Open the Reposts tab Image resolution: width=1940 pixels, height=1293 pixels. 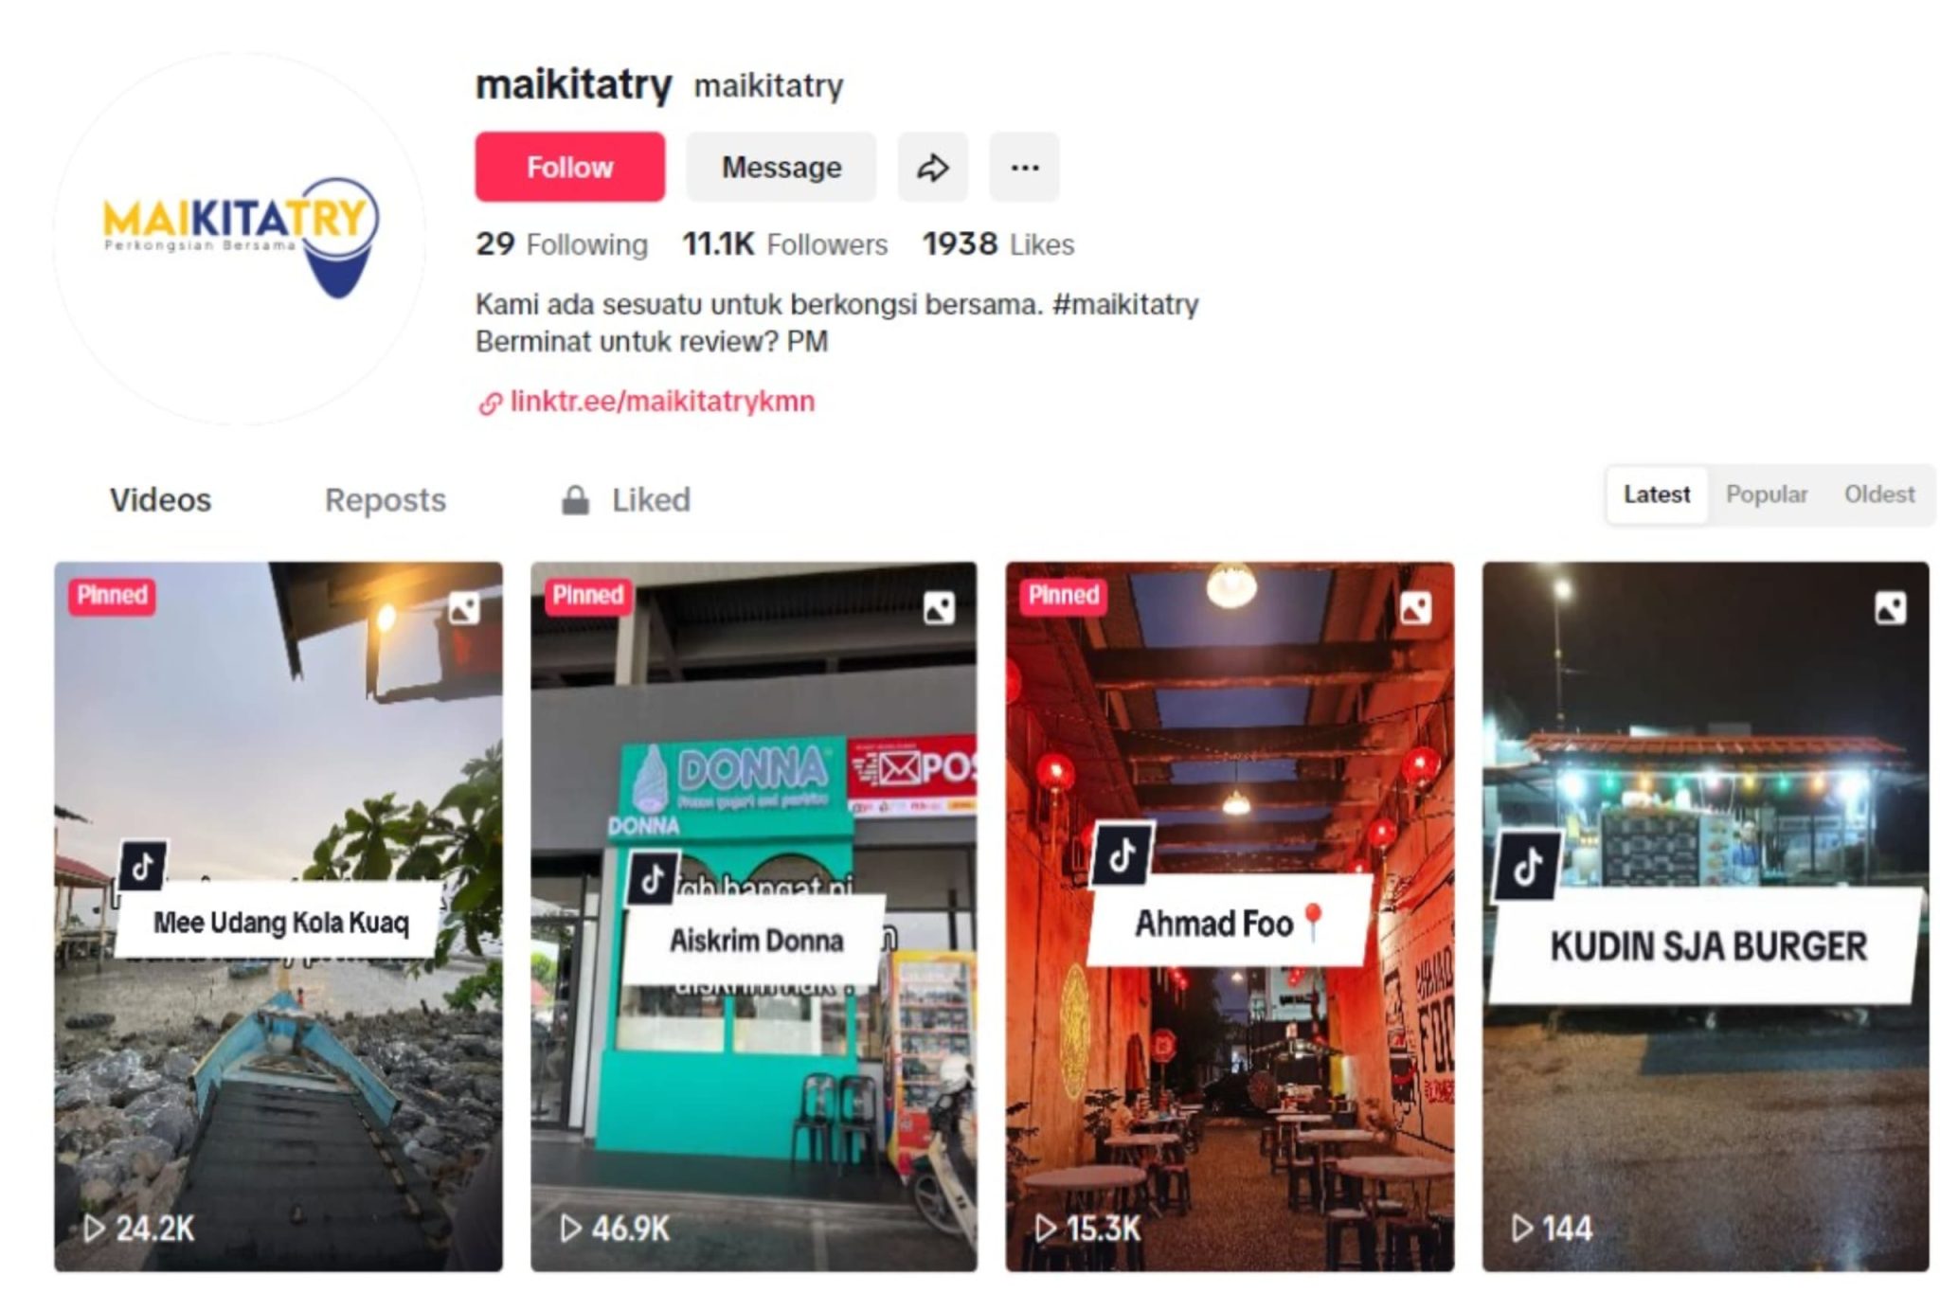tap(386, 500)
